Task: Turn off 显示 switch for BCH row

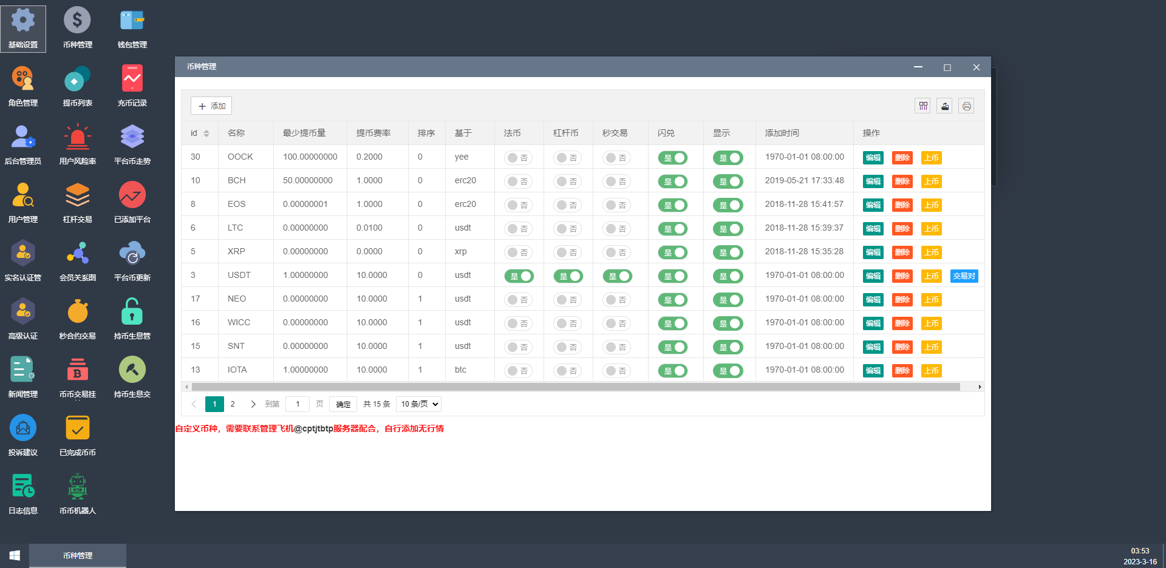Action: 728,181
